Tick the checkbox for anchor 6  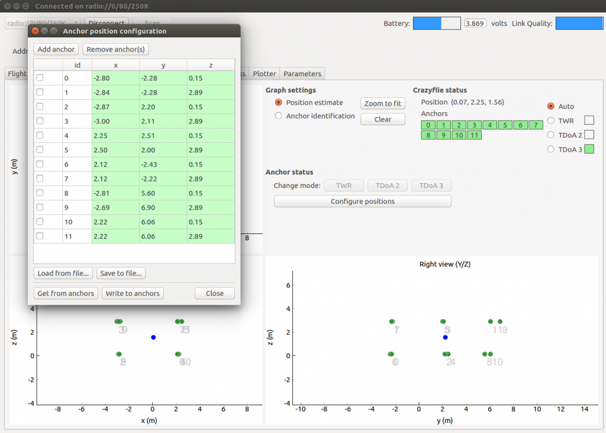click(x=40, y=164)
